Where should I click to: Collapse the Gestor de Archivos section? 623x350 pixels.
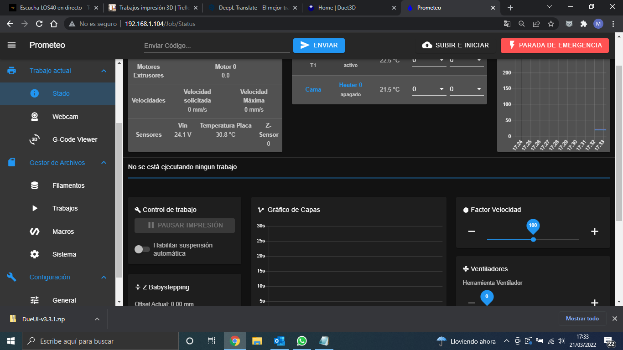104,163
